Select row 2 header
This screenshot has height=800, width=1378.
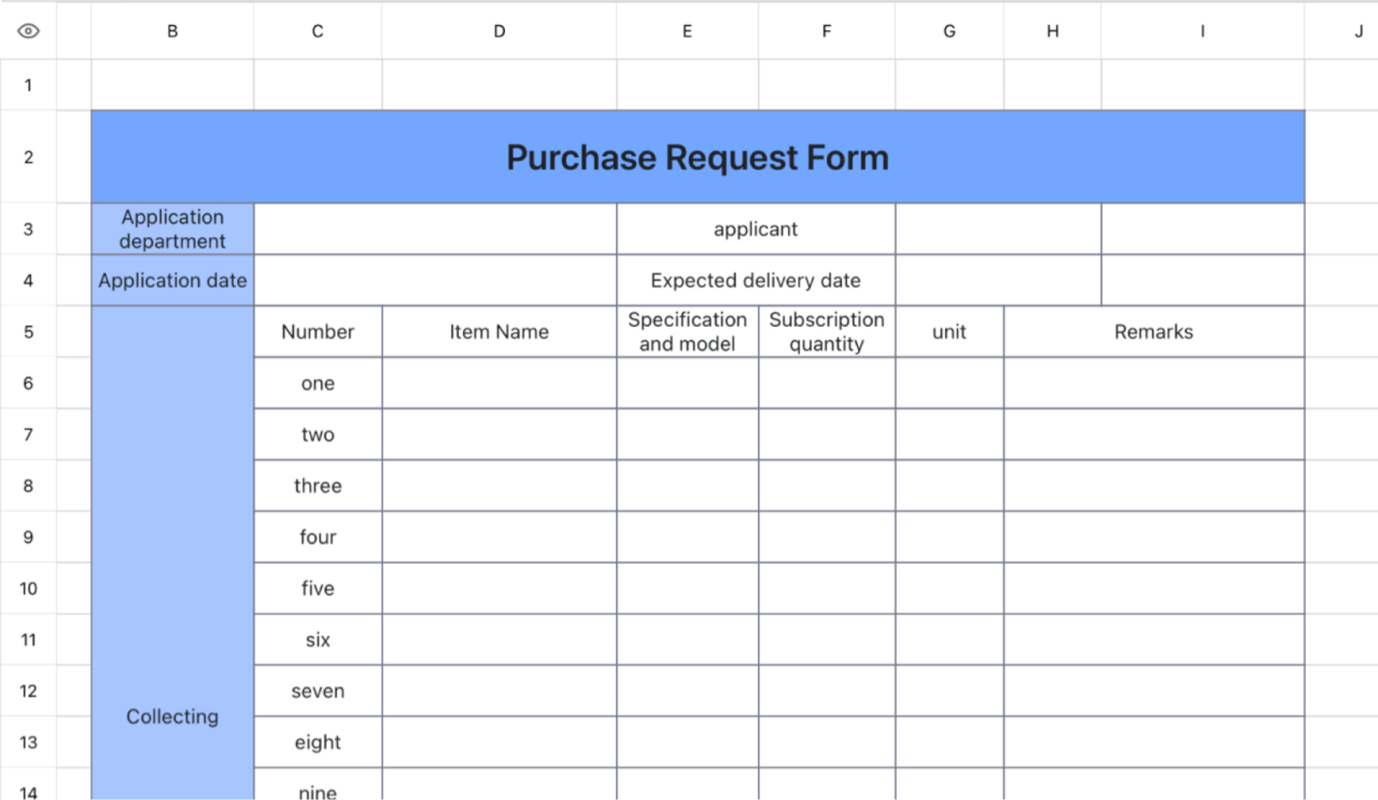[29, 157]
